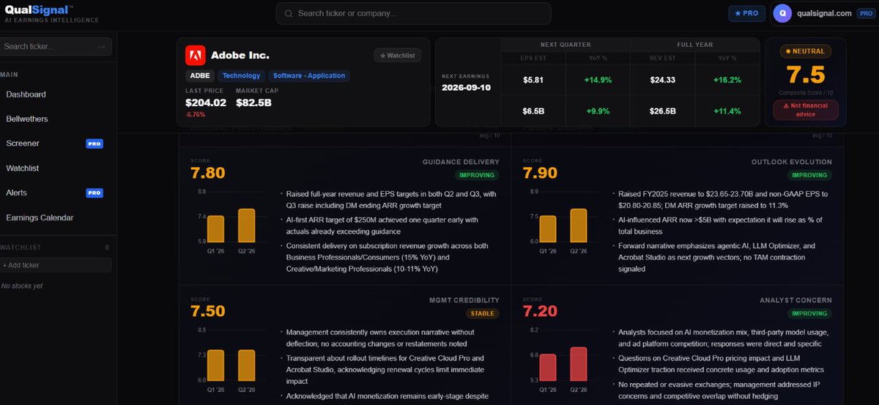
Task: Click the star PRO upgrade button
Action: (x=747, y=13)
